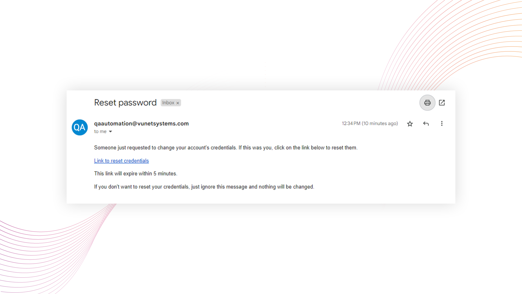Click the reply arrow icon
The height and width of the screenshot is (294, 522).
(x=426, y=124)
